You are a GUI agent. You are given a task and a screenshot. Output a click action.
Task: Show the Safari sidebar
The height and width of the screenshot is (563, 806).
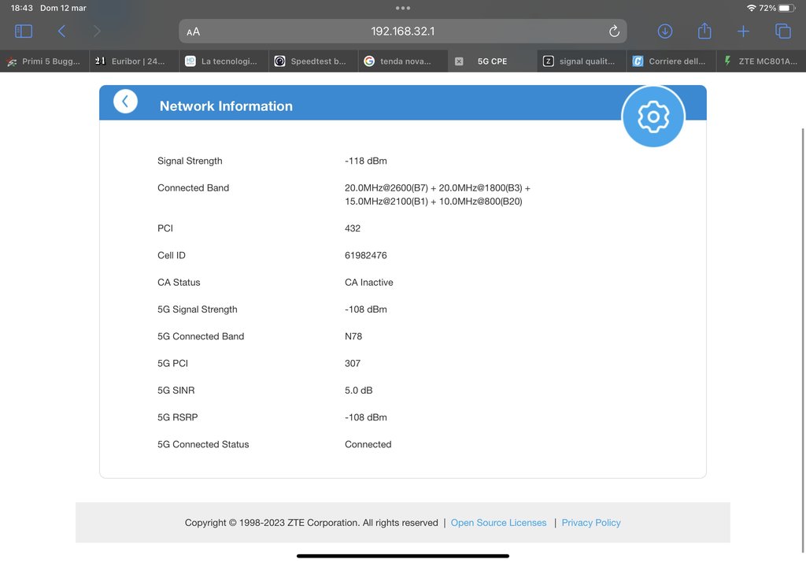pyautogui.click(x=24, y=31)
